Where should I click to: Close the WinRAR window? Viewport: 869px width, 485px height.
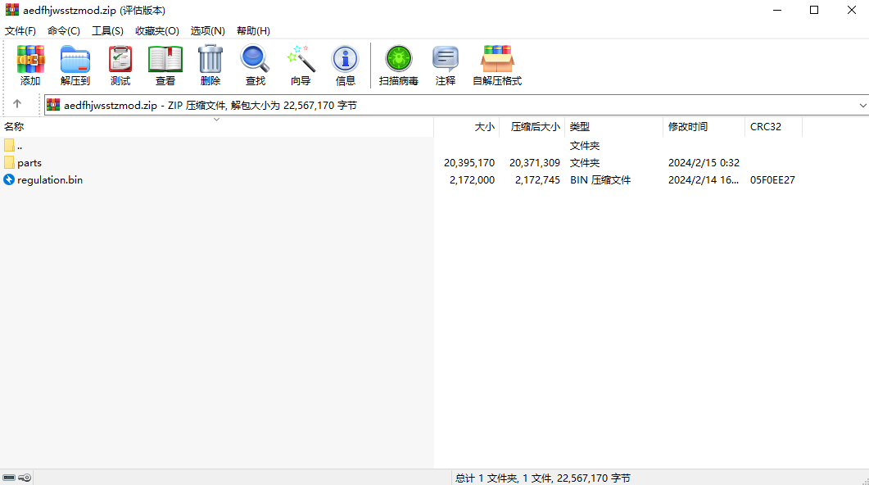(851, 10)
